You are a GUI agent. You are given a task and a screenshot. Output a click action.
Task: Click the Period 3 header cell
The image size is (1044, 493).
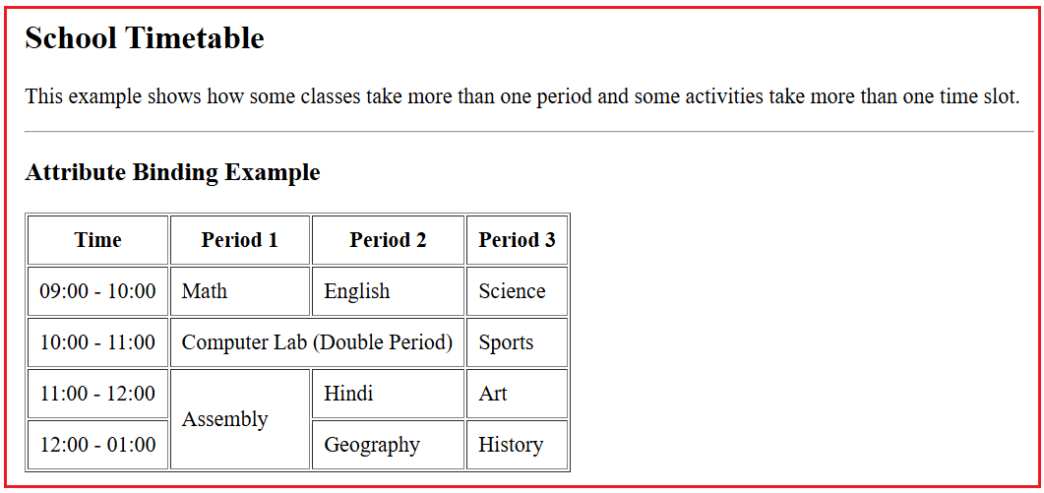point(517,240)
